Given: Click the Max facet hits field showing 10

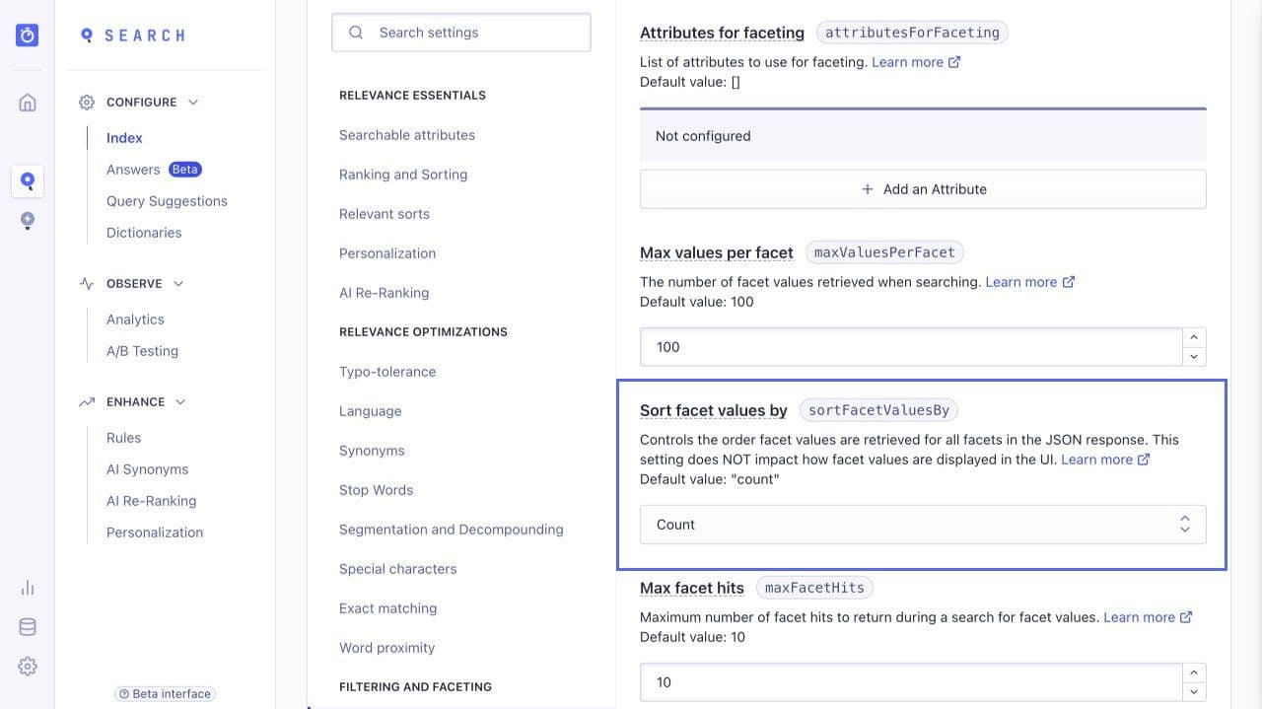Looking at the screenshot, I should (911, 682).
